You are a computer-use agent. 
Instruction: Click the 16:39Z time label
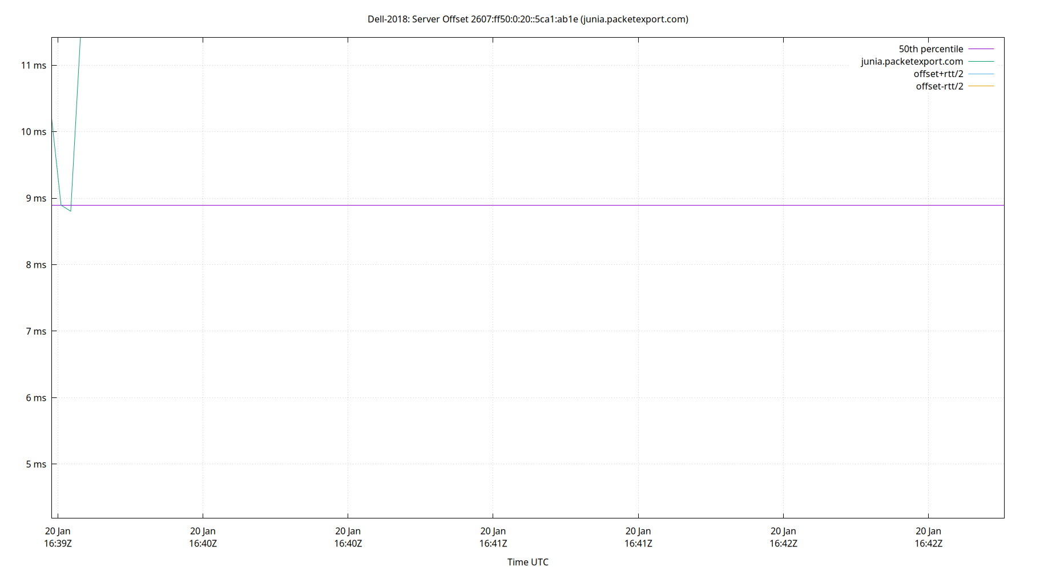(58, 544)
